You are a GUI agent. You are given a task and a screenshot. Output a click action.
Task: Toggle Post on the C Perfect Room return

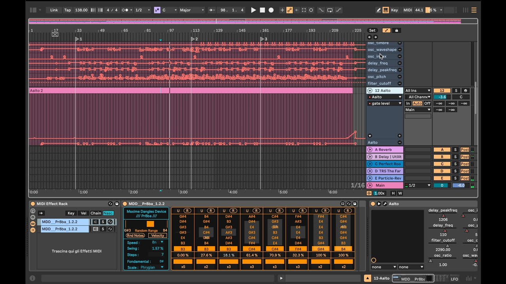click(x=465, y=164)
